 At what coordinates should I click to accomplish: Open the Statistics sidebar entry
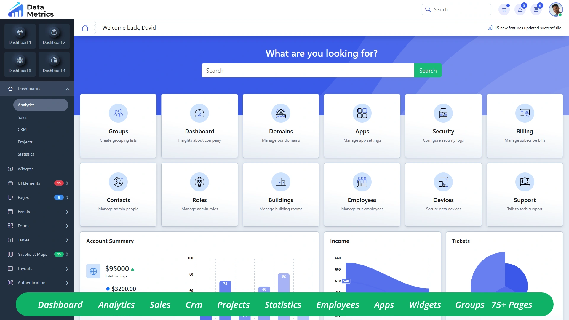pyautogui.click(x=26, y=154)
